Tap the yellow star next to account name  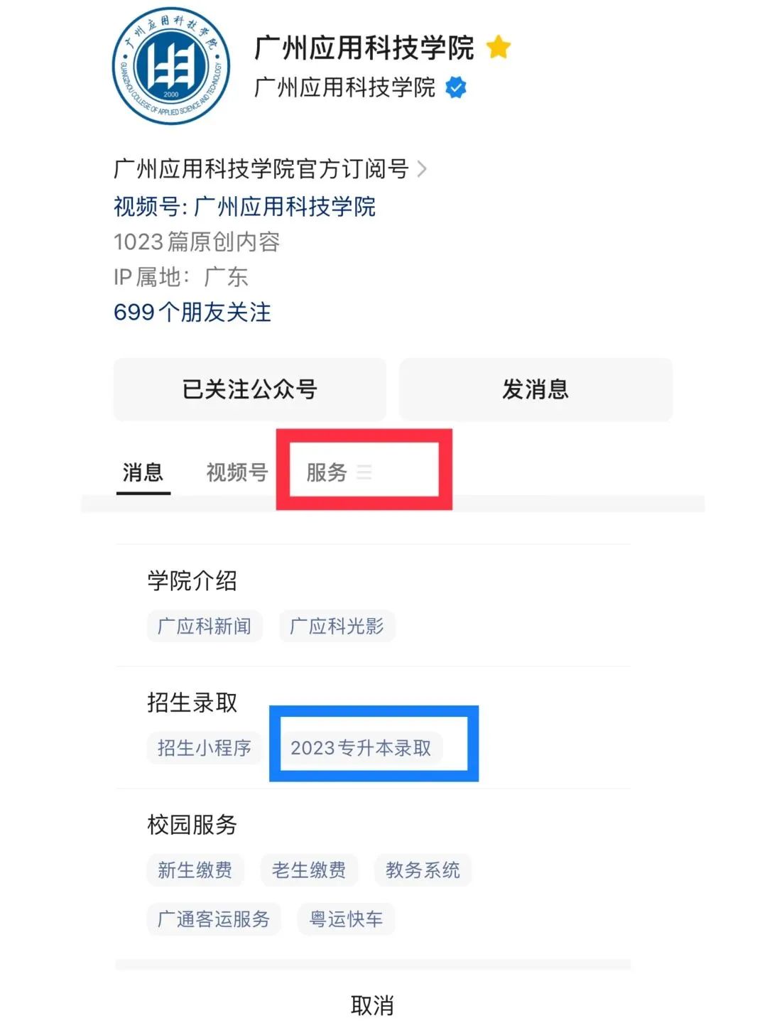coord(499,48)
